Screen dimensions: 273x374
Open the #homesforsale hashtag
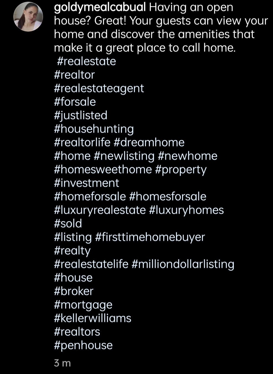point(167,197)
